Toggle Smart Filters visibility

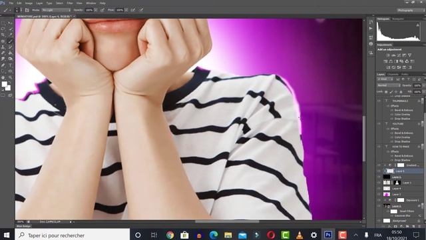[388, 211]
